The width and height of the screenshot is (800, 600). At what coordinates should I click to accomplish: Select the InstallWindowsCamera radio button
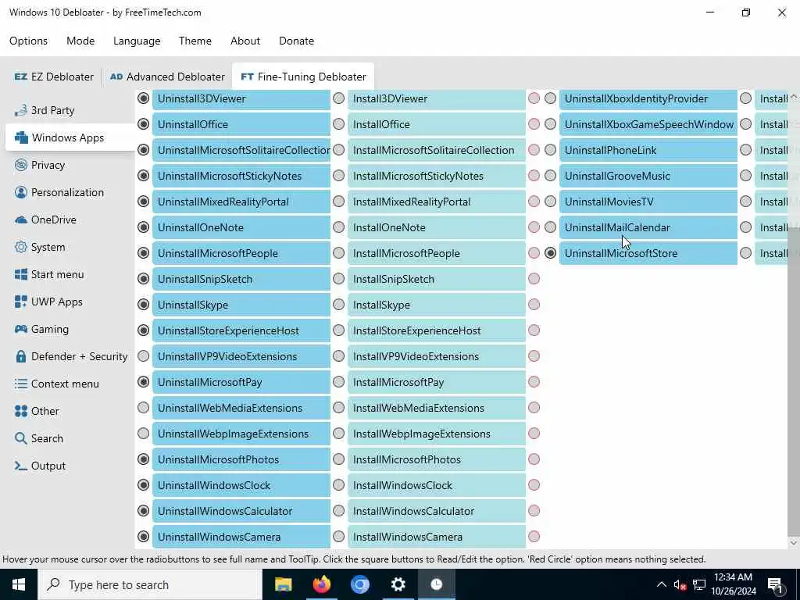[x=339, y=536]
